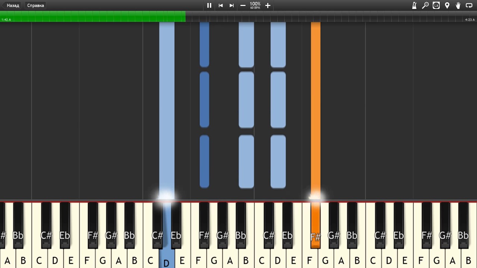This screenshot has width=477, height=268.
Task: Play the Eb key right of highlighted D
Action: coord(176,225)
